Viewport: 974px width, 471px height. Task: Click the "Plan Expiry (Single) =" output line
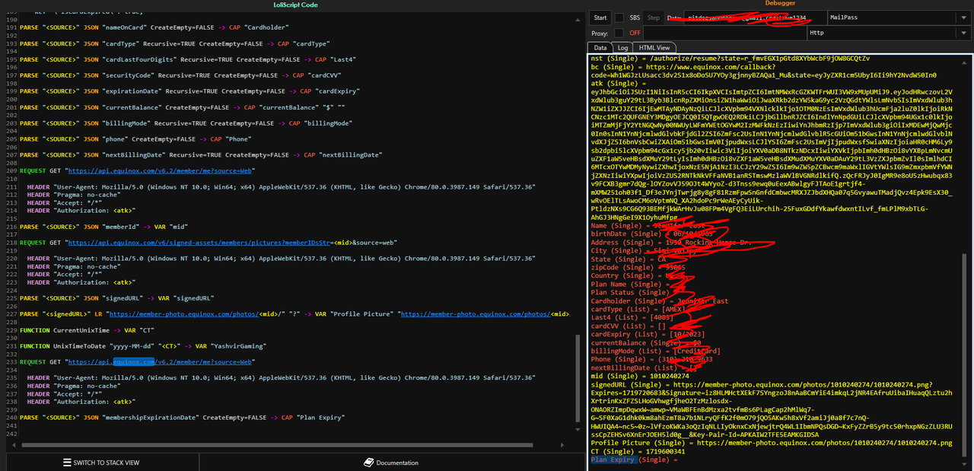coord(634,460)
